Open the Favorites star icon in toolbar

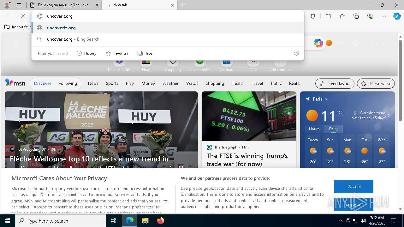[x=342, y=16]
